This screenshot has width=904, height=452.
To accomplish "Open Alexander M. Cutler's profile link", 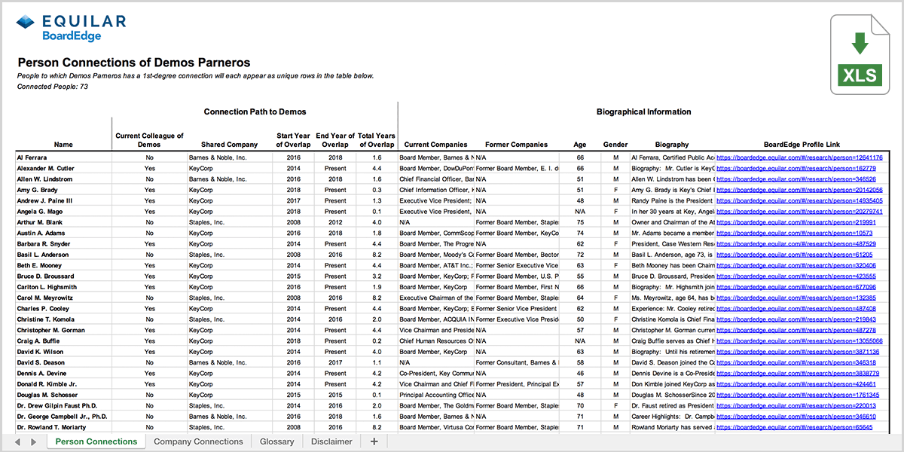I will [796, 169].
